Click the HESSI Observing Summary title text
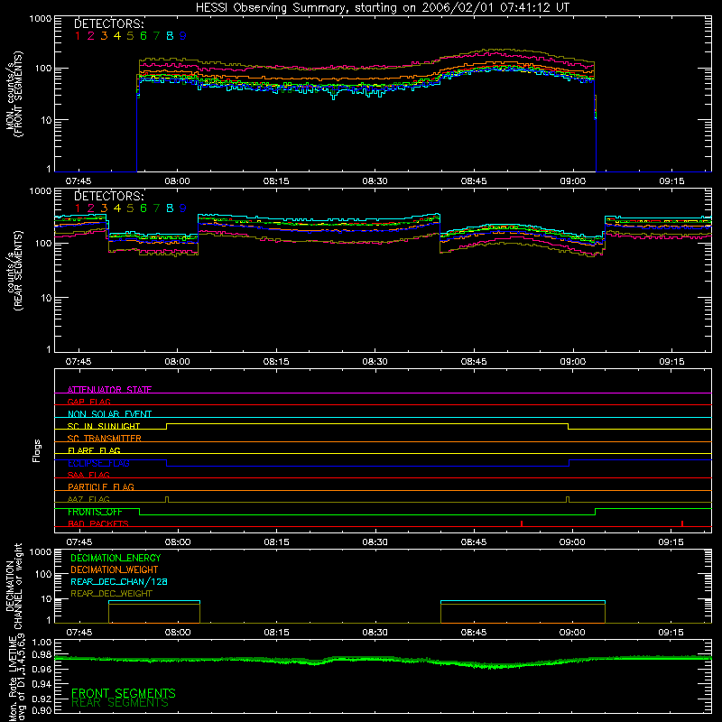Viewport: 722px width, 722px height. click(x=383, y=8)
